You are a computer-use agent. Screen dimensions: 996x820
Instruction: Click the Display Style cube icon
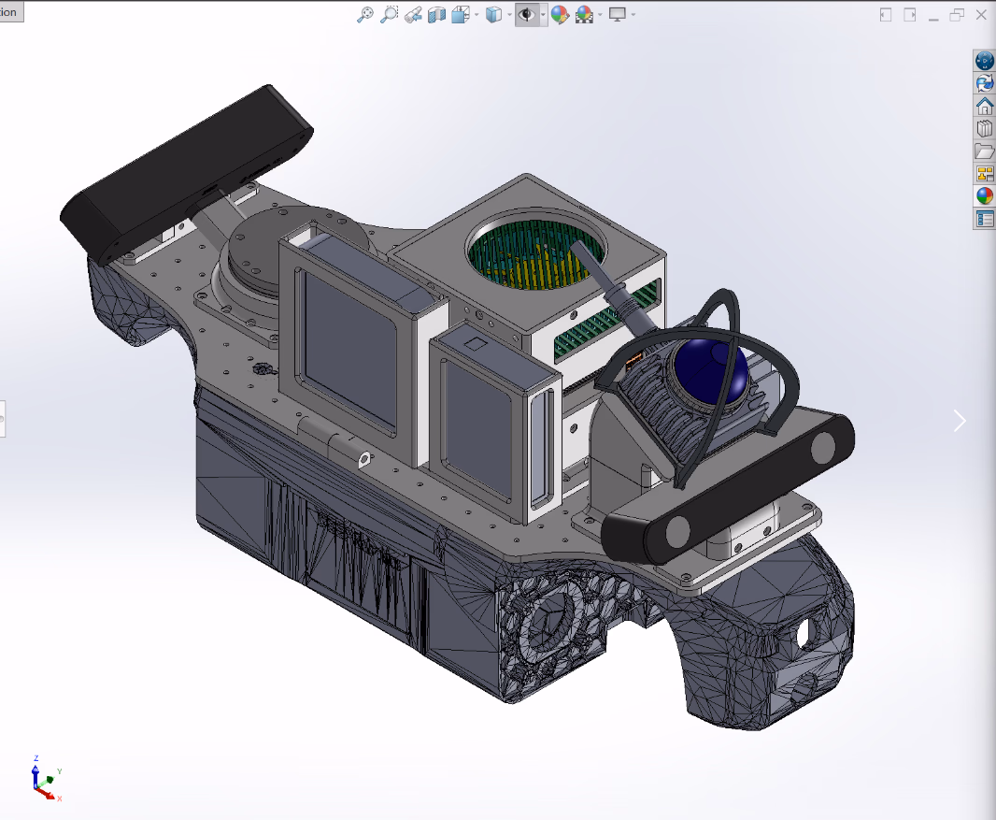point(493,15)
